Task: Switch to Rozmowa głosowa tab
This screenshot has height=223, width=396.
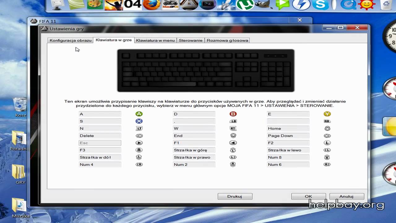Action: tap(227, 40)
